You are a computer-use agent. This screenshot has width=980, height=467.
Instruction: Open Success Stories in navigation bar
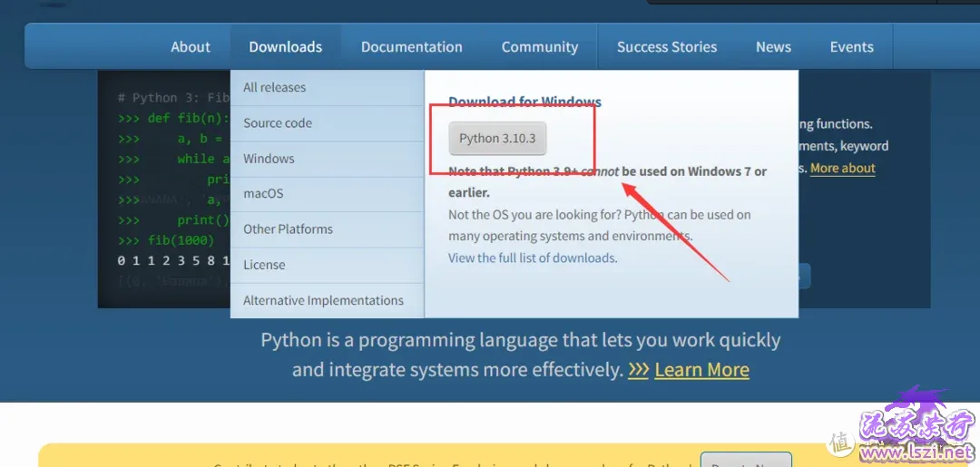click(667, 47)
